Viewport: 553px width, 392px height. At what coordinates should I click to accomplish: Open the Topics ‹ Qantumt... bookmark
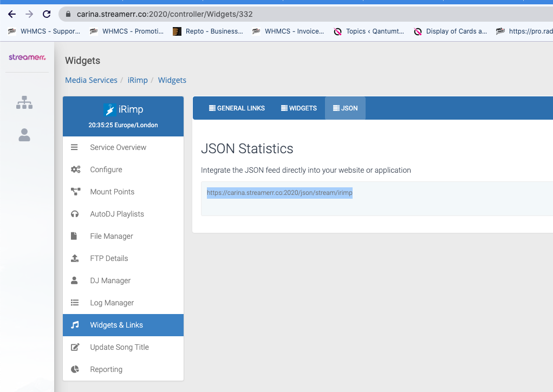(x=369, y=31)
